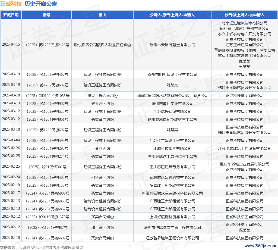The height and width of the screenshot is (250, 278).
Task: Select plaintiff 铜川驰恩瑞新型建材有限公司
Action: coord(172,119)
